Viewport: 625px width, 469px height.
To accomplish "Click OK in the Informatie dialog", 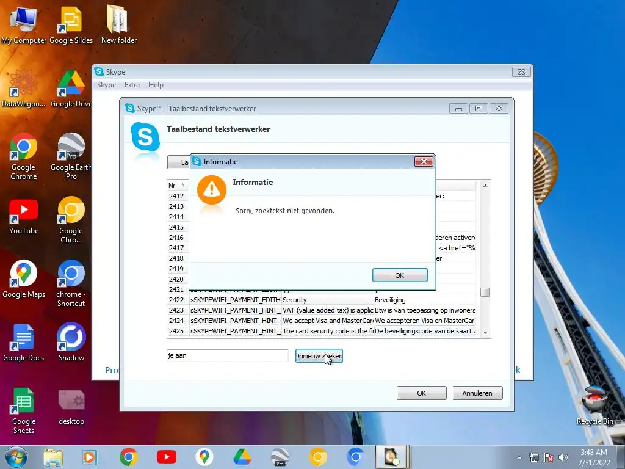I will click(400, 275).
